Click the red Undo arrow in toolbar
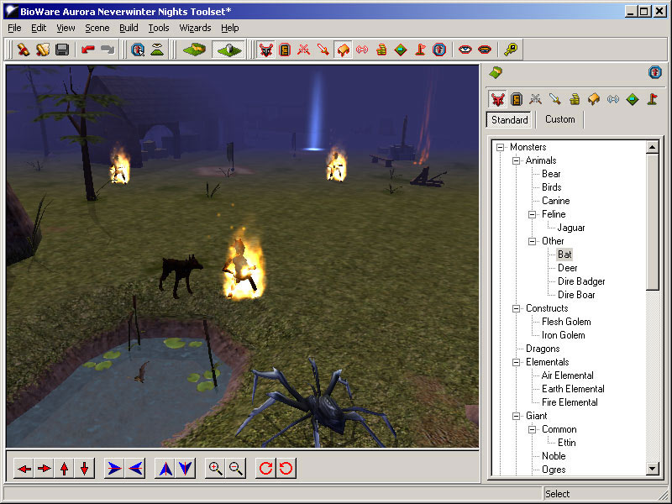672x504 pixels. [x=88, y=50]
